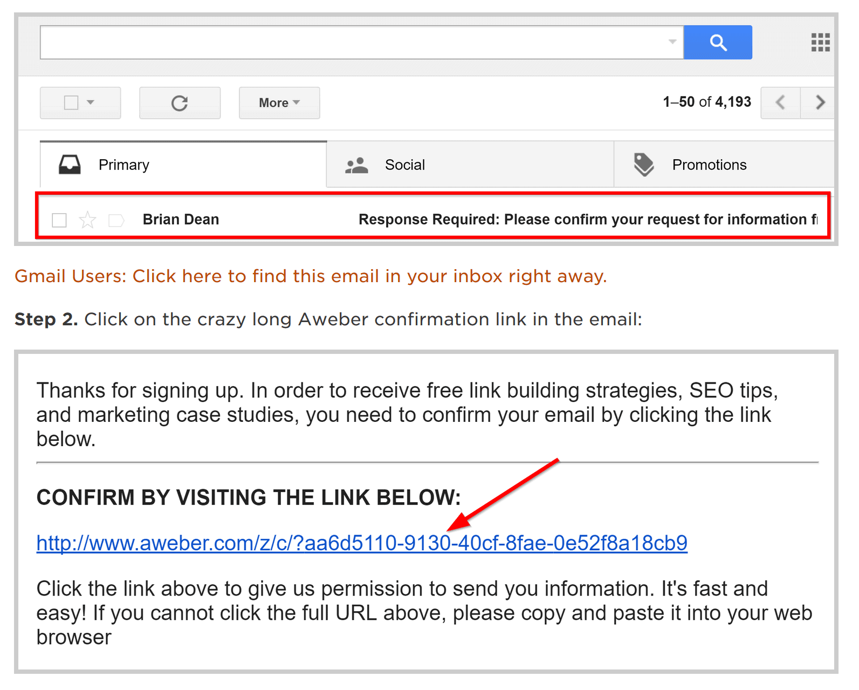Open the Gmail Users click here link
Screen dimensions: 859x690
coord(311,276)
